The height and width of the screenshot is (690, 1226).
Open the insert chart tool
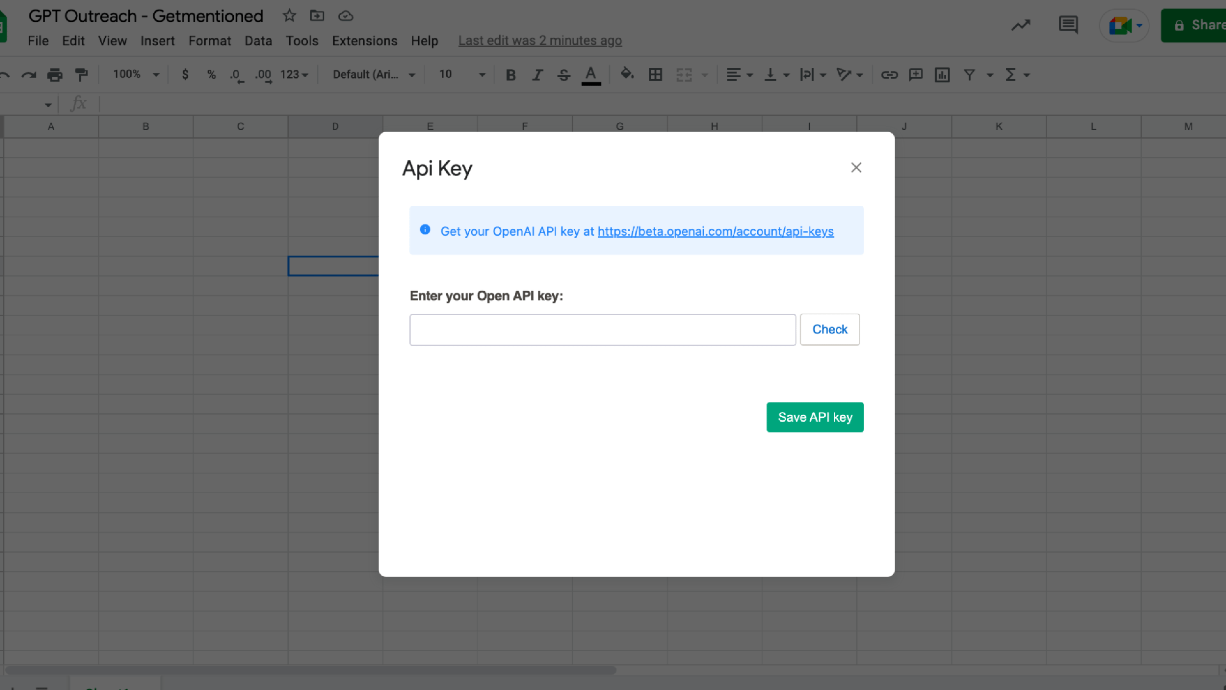coord(942,75)
